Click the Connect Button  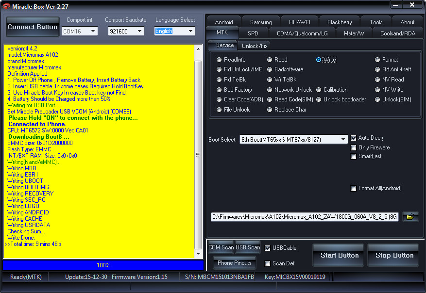(33, 27)
